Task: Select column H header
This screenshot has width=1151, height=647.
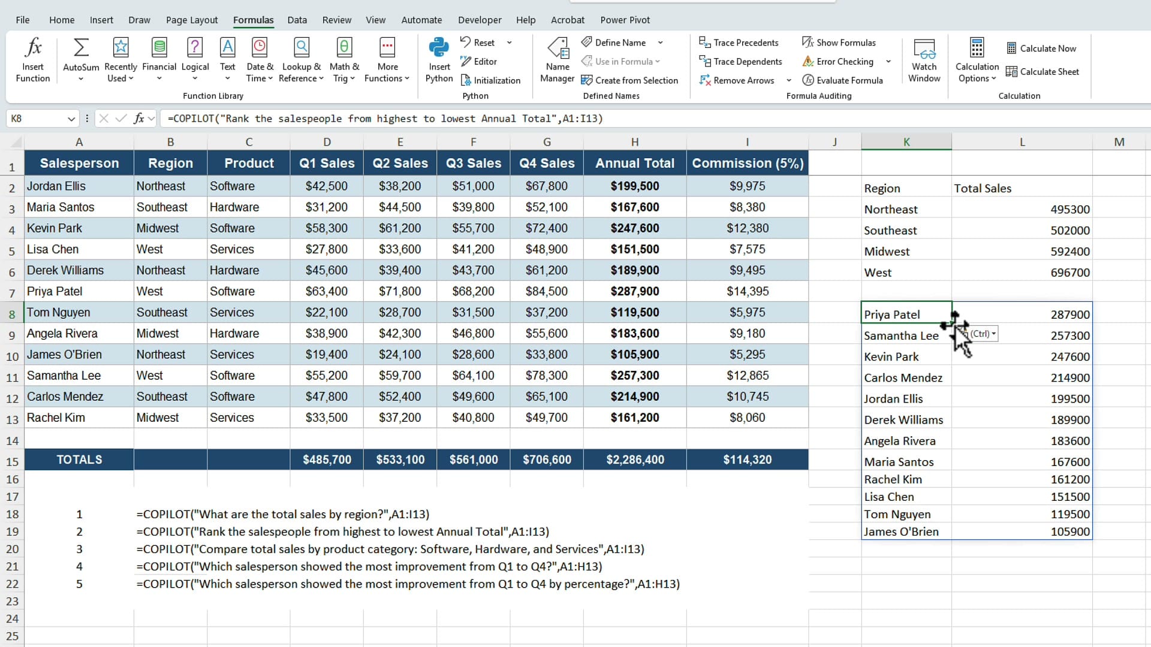Action: [x=635, y=142]
